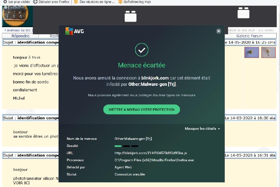Click the globe icon for 'Débuter avec Firefox'

(x=35, y=2)
